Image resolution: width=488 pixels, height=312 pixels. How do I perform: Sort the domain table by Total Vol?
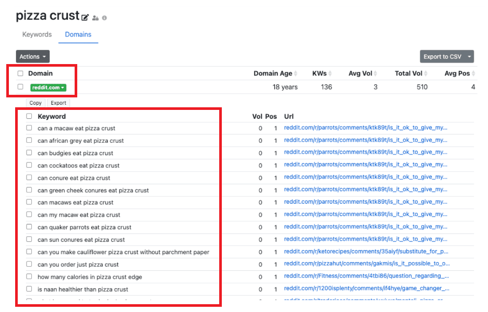(x=410, y=73)
